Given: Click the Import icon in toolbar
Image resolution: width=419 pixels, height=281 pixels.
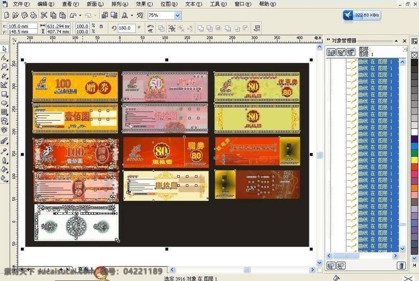Looking at the screenshot, I should (x=105, y=15).
